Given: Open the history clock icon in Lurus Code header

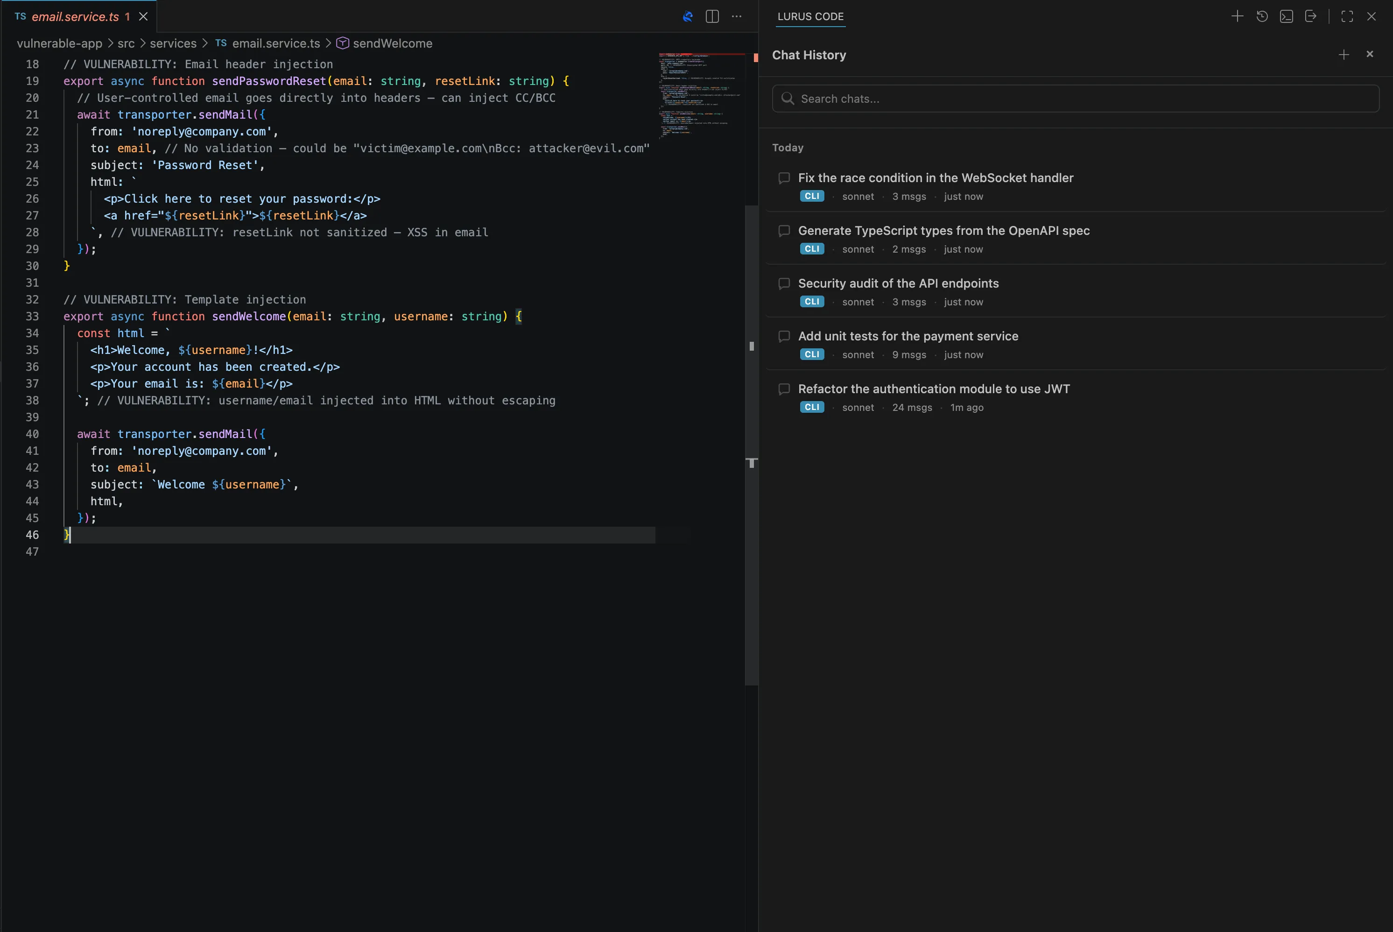Looking at the screenshot, I should pos(1262,16).
